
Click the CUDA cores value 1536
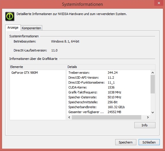111,87
